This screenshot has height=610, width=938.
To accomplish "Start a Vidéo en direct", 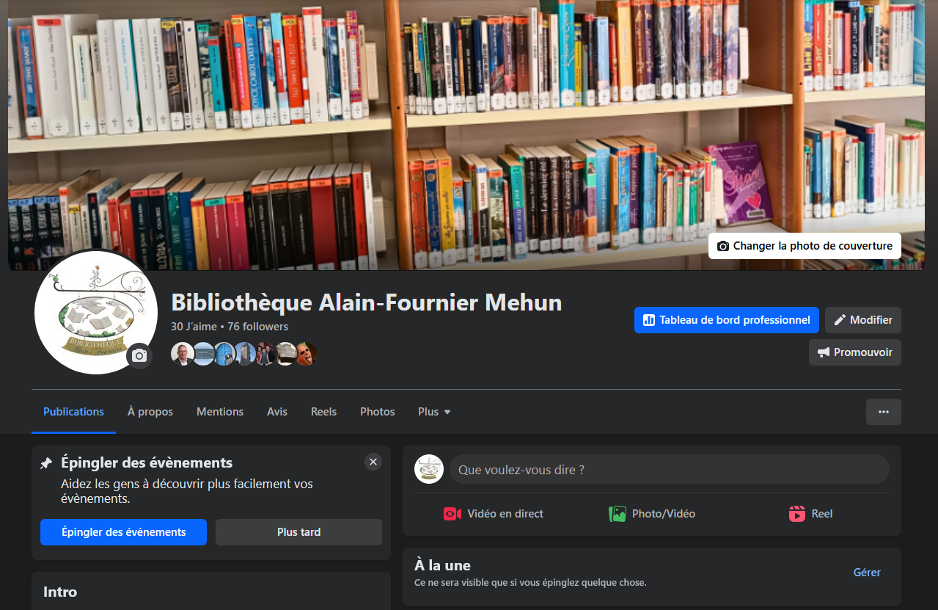I will tap(494, 514).
